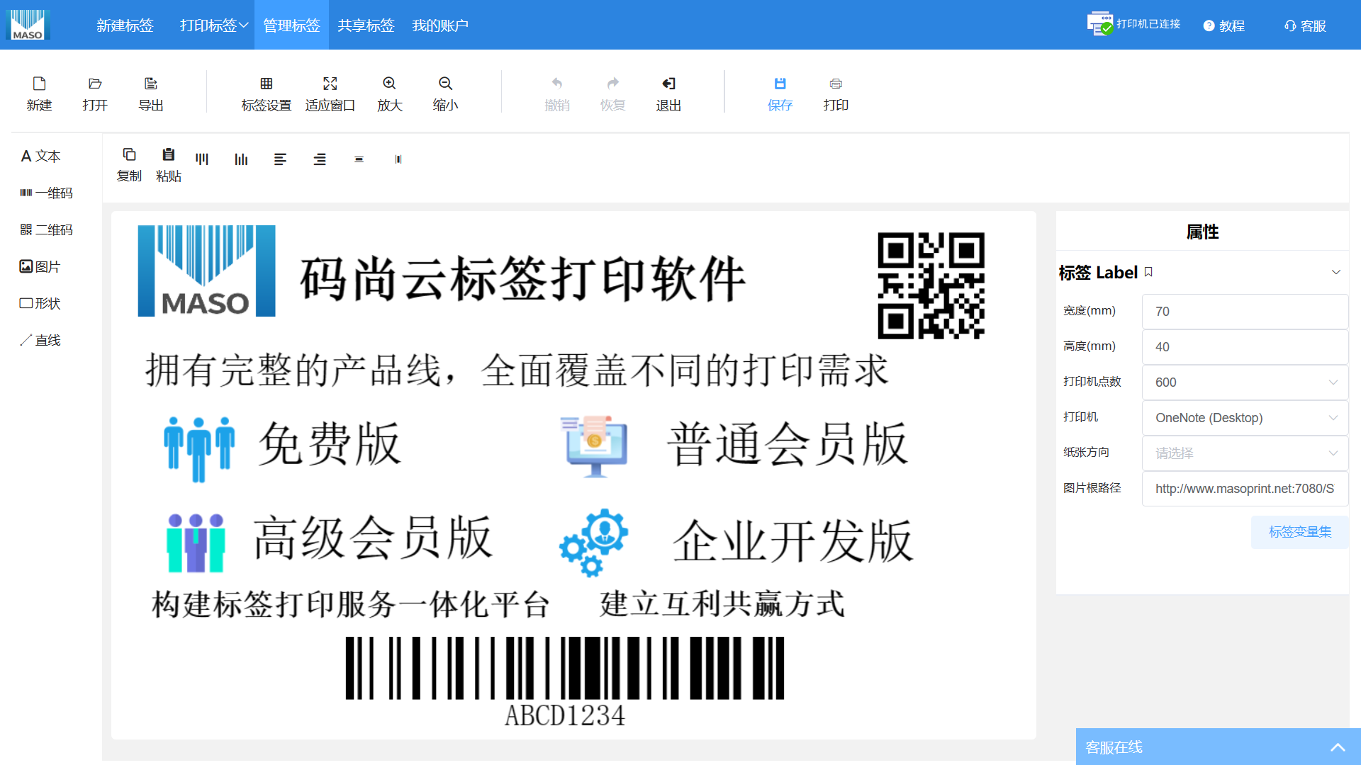The height and width of the screenshot is (765, 1361).
Task: Select the 企业开发版 text on canvas
Action: pos(793,541)
